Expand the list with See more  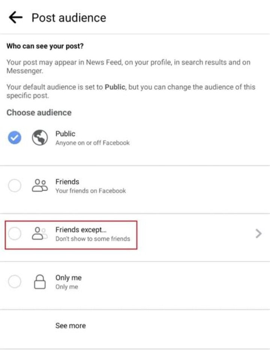pos(70,325)
